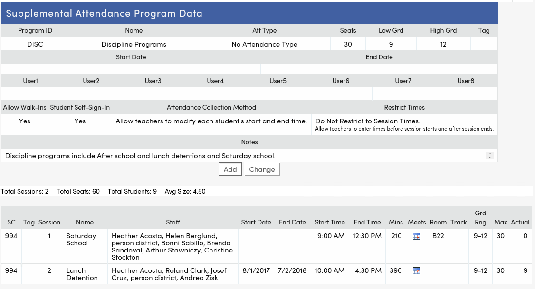Viewport: 535px width, 289px height.
Task: Select the Total Sessions: 2 summary
Action: click(25, 191)
